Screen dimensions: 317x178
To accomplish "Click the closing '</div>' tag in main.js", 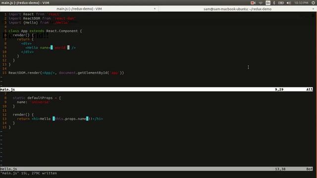I will [28, 52].
